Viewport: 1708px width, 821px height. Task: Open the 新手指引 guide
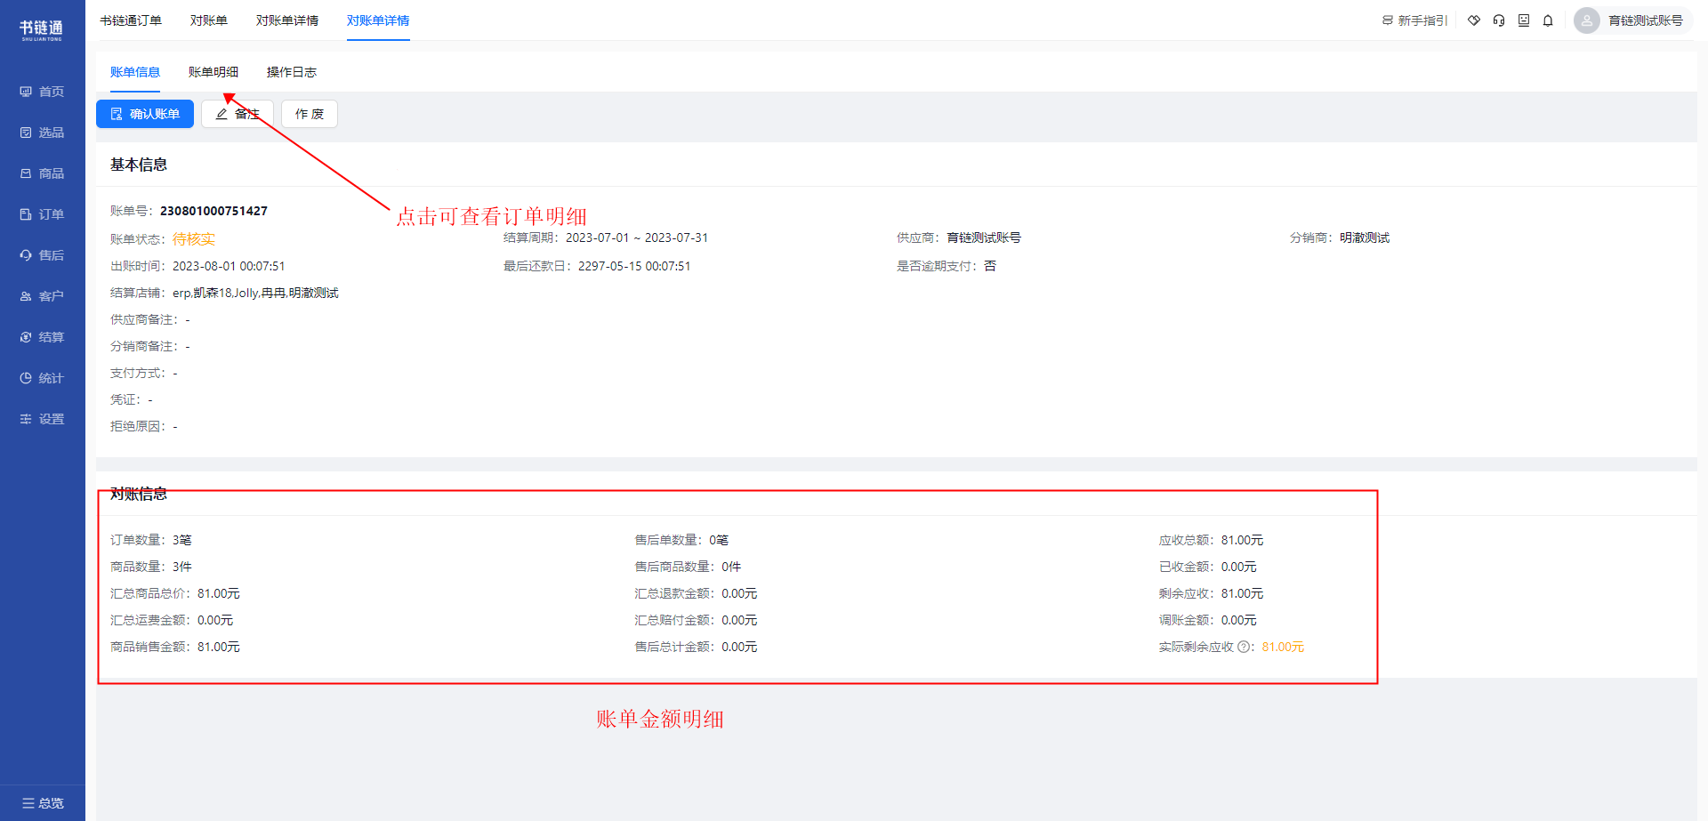coord(1414,20)
